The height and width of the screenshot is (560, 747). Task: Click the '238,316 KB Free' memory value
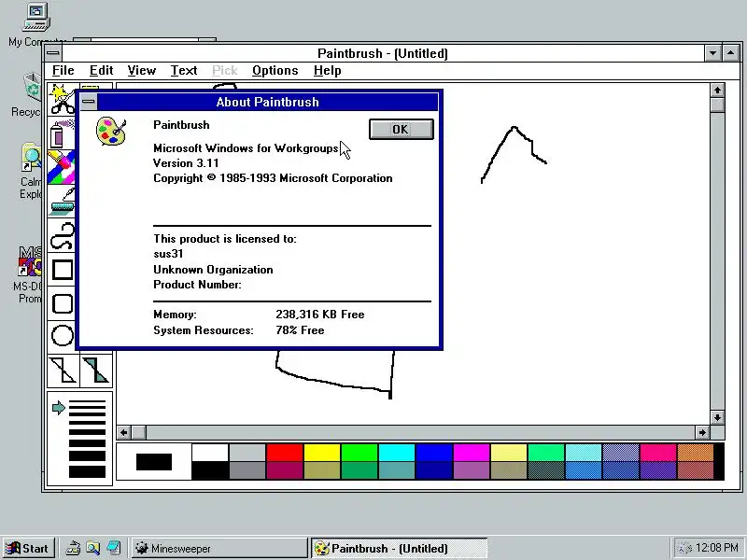pos(320,315)
